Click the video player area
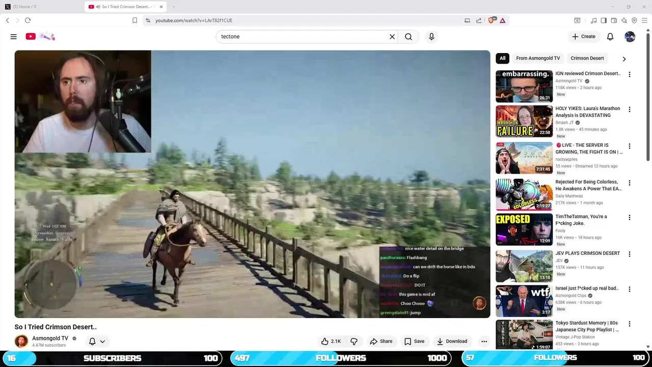 pos(252,184)
